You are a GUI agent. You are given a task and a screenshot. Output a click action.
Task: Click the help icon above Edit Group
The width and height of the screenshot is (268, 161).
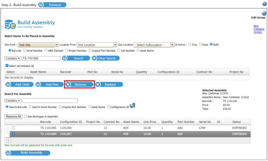click(x=264, y=13)
